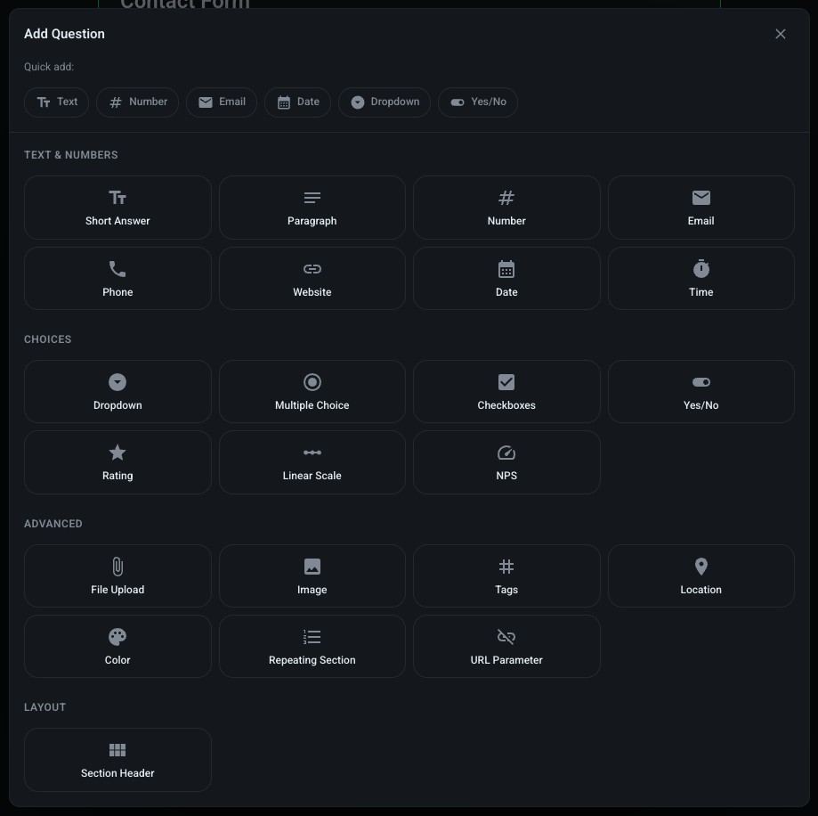Quick add a Yes/No question
Image resolution: width=818 pixels, height=816 pixels.
point(478,102)
